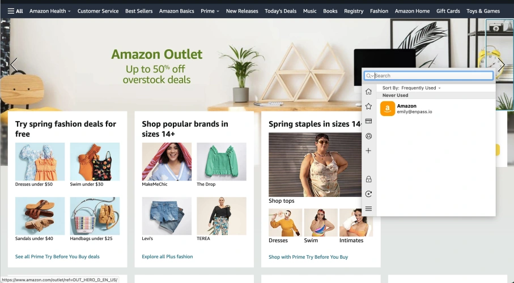Go to previous hero banner slide

[x=14, y=65]
